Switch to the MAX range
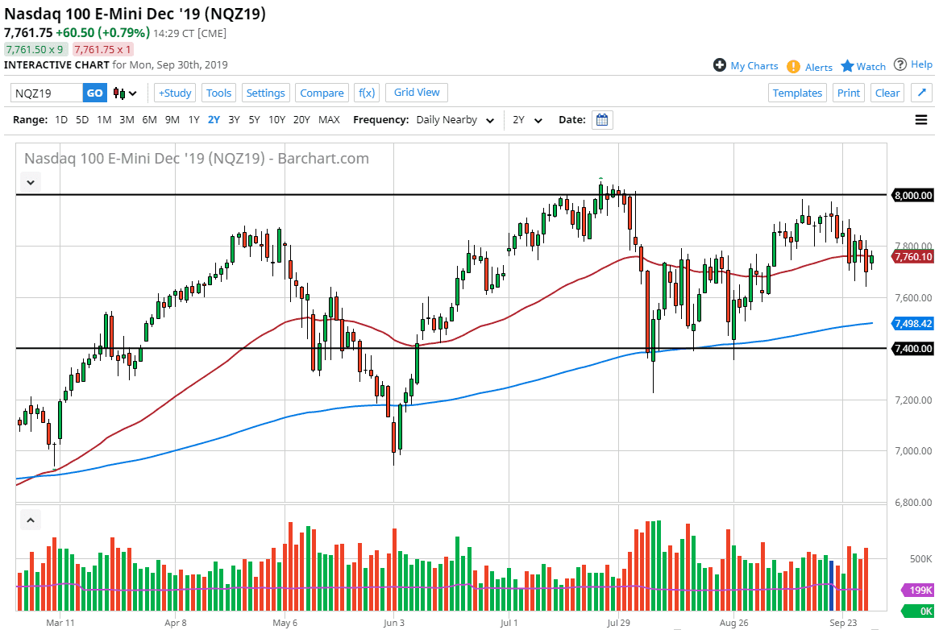 coord(329,119)
